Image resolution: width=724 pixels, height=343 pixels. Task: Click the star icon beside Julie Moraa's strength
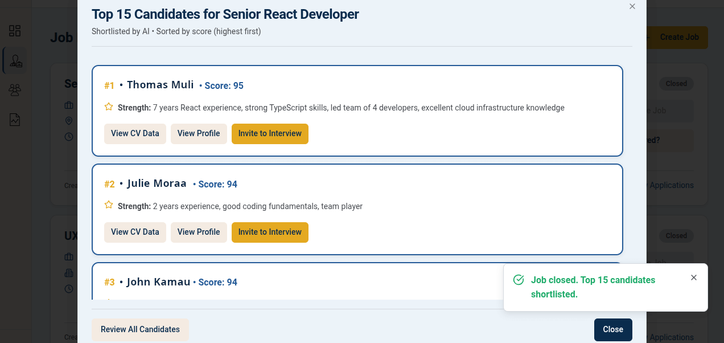109,205
